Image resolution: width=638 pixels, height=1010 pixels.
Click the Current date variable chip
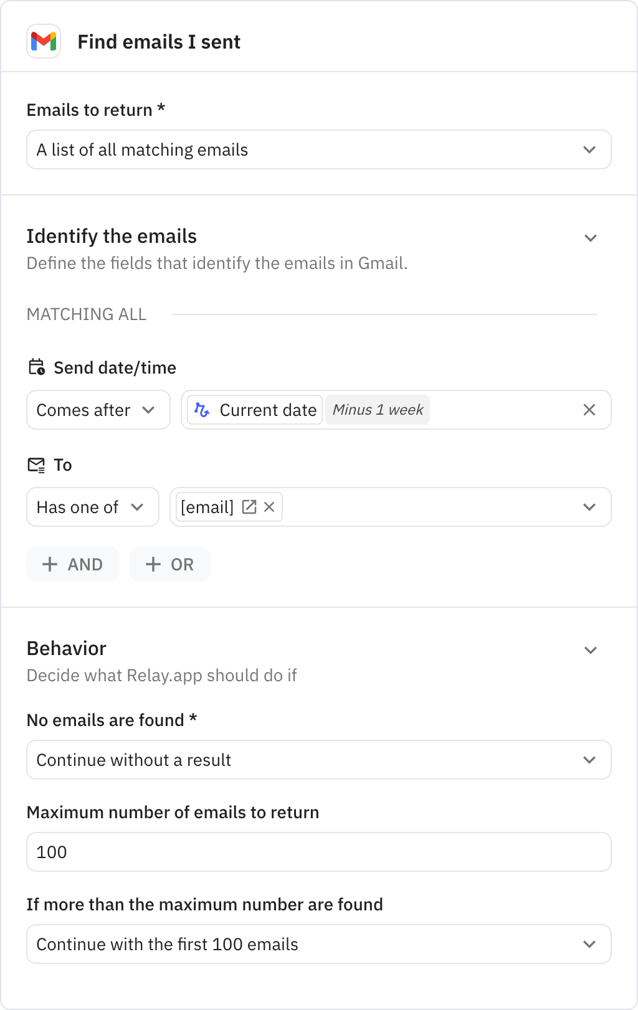coord(268,410)
